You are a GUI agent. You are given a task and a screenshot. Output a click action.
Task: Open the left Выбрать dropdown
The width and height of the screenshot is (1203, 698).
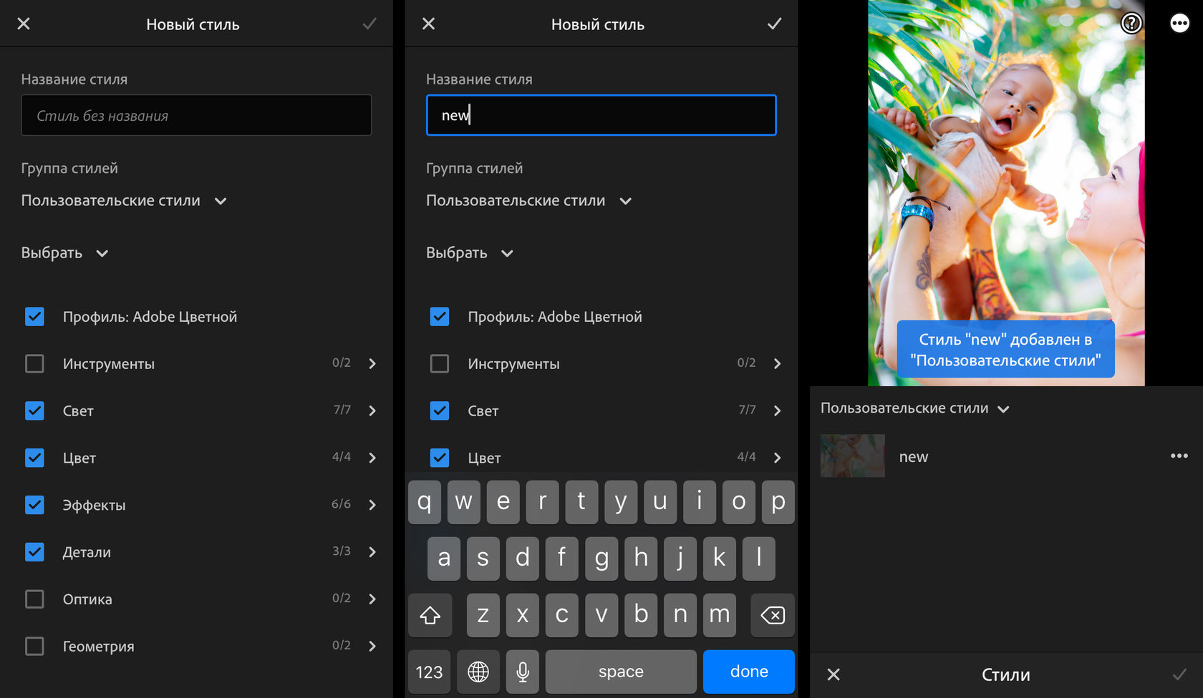pyautogui.click(x=64, y=253)
